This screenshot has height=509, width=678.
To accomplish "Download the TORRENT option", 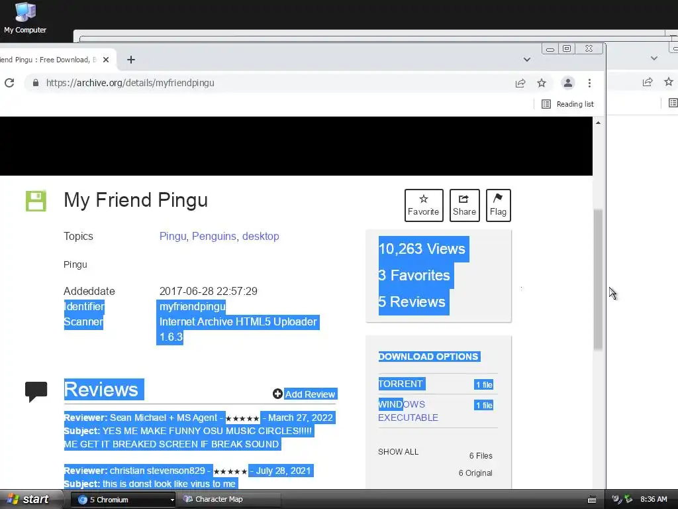I will 401,384.
